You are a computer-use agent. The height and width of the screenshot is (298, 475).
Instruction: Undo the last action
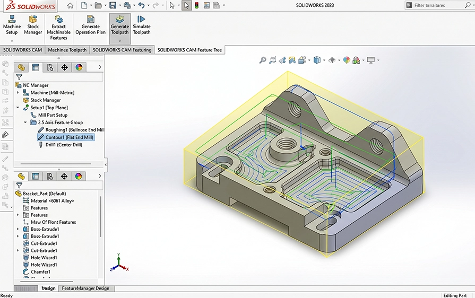coord(141,5)
